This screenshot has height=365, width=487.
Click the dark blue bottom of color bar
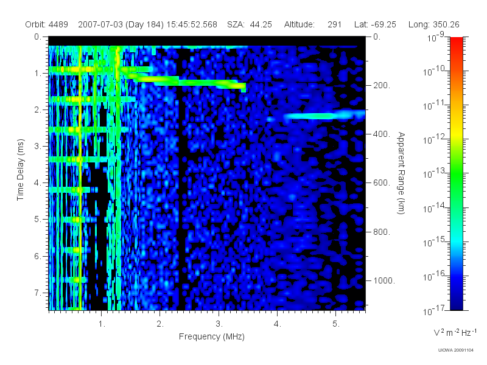coord(456,304)
